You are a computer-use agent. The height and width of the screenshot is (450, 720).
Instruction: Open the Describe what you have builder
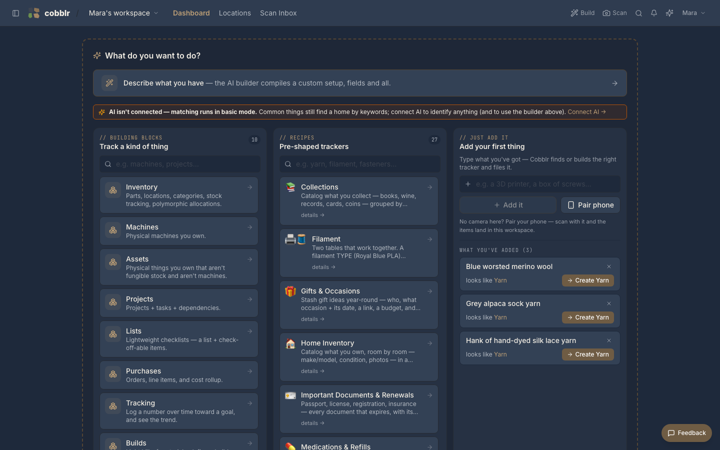pos(360,83)
